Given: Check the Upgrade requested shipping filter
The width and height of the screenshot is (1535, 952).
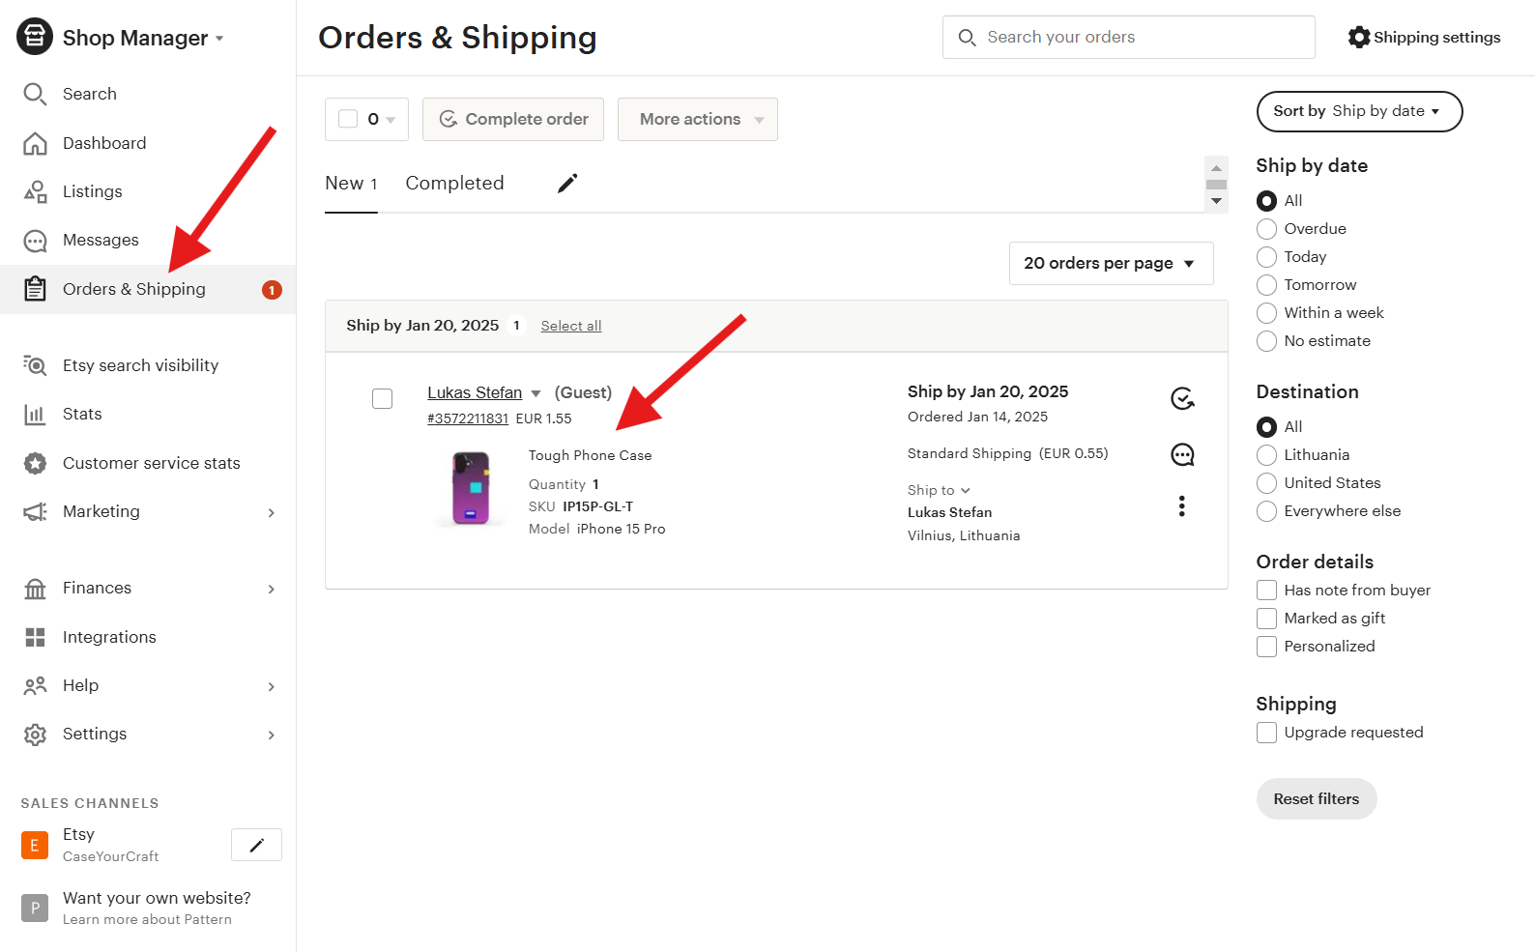Looking at the screenshot, I should pos(1266,732).
